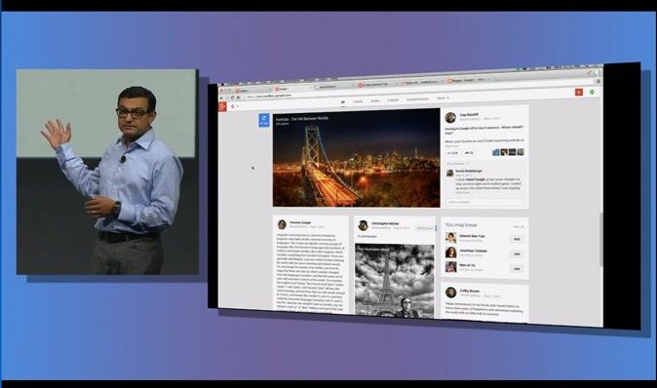Open Christopher Michel's name link
This screenshot has height=388, width=657.
pyautogui.click(x=385, y=224)
